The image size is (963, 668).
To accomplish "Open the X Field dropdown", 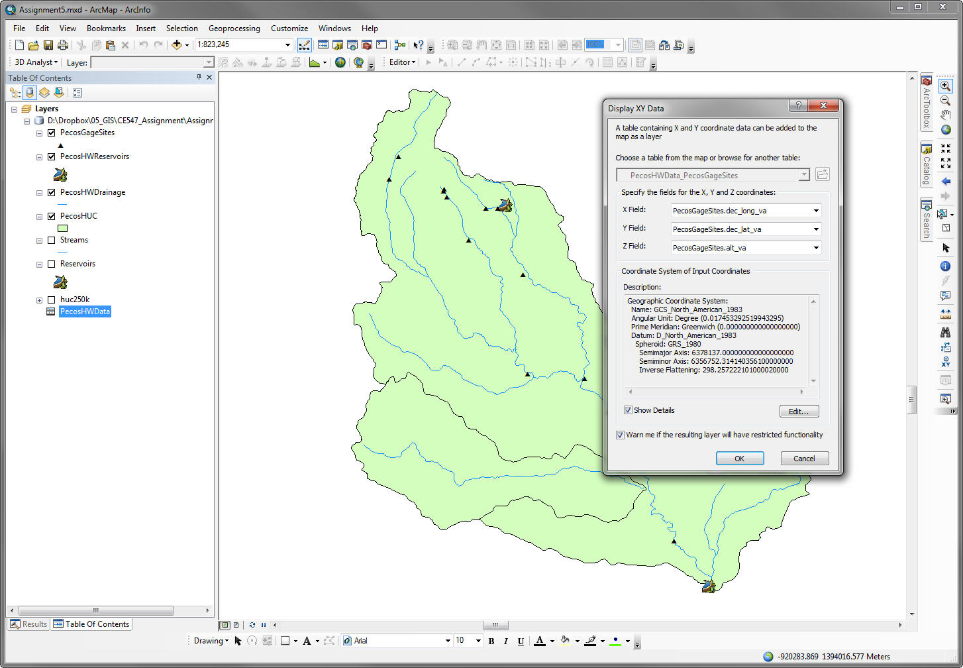I will point(816,211).
